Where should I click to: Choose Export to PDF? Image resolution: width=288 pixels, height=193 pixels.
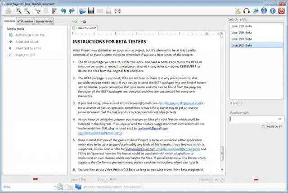22,55
